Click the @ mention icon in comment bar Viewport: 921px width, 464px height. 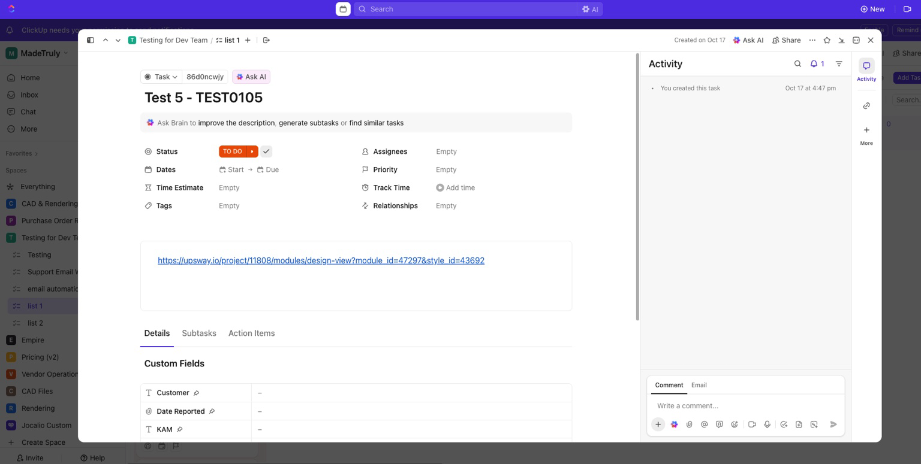[x=705, y=424]
